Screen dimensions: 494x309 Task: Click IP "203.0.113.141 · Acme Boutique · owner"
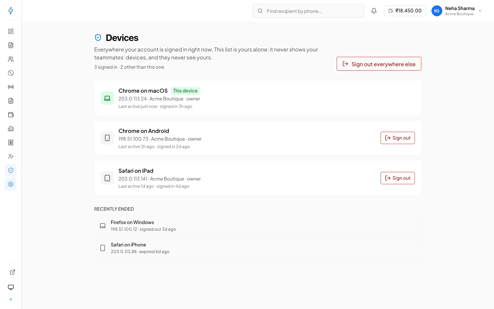click(160, 179)
